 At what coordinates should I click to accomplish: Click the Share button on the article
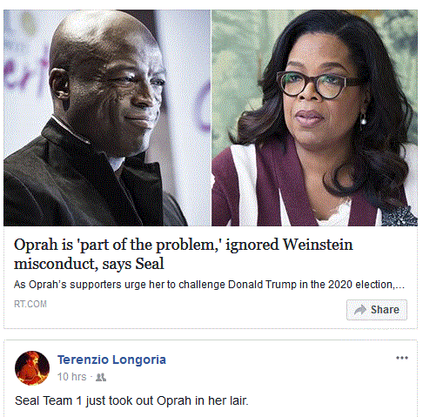pyautogui.click(x=377, y=310)
